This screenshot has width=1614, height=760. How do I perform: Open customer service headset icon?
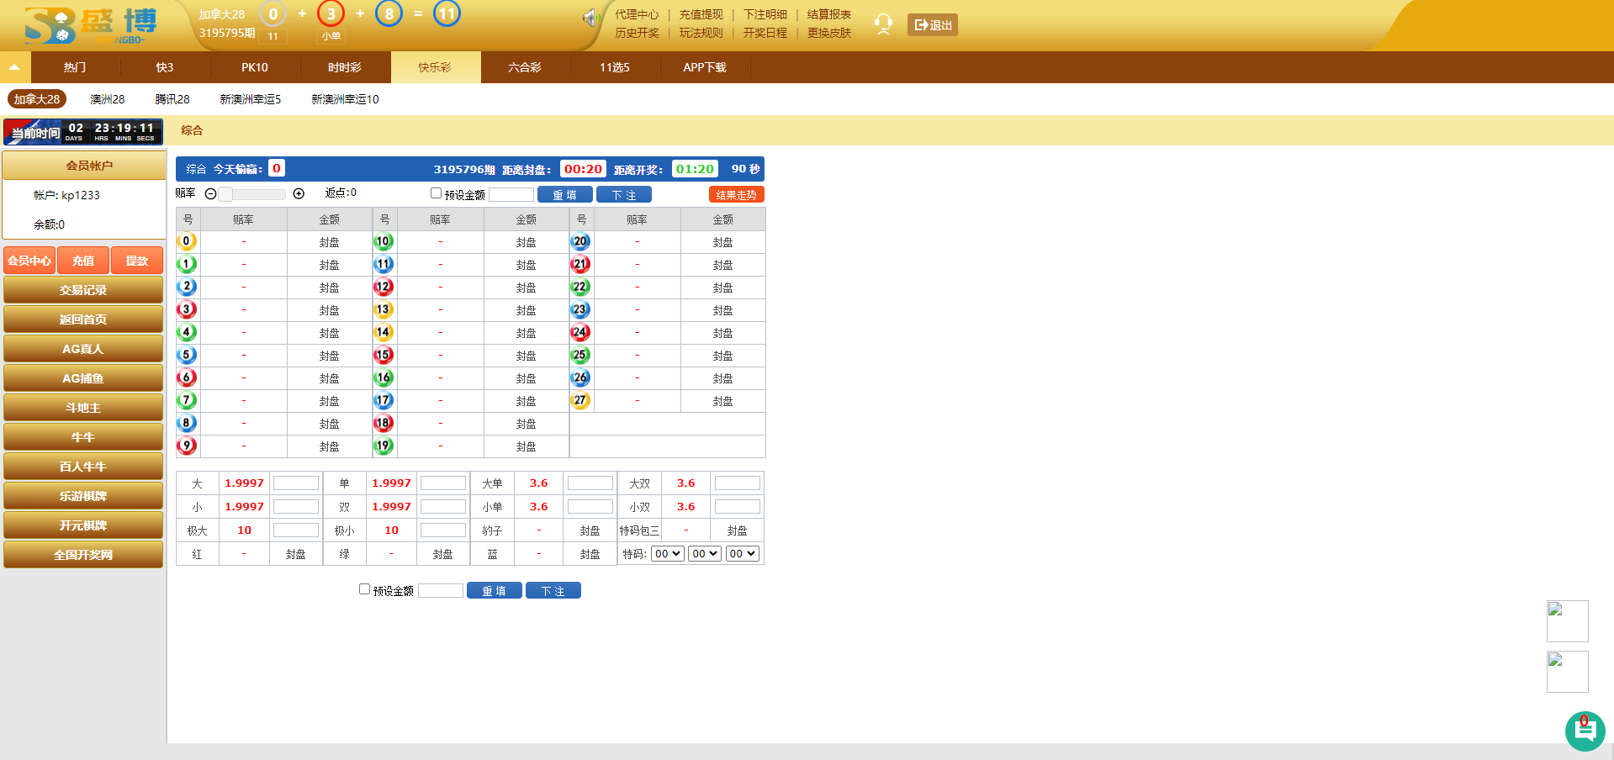tap(883, 24)
